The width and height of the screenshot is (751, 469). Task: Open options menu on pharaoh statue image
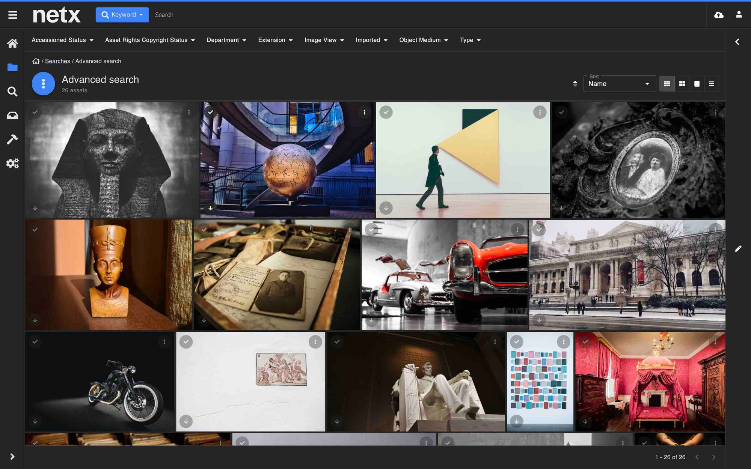click(189, 112)
